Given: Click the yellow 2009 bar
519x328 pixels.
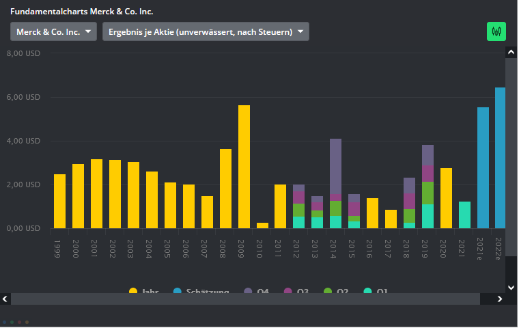Looking at the screenshot, I should [244, 167].
